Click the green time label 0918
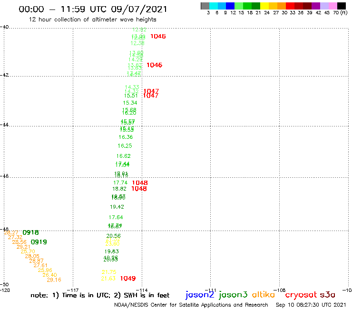This screenshot has width=352, height=309. [31, 232]
